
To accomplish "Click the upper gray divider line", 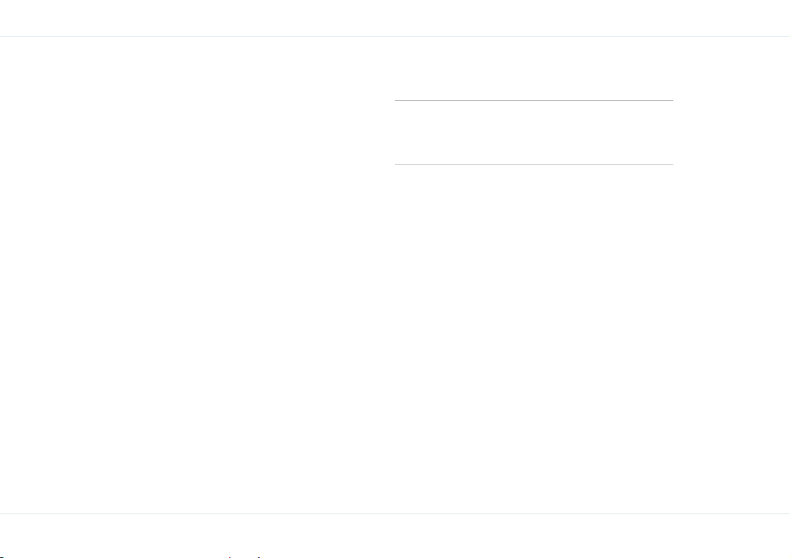I will pyautogui.click(x=534, y=100).
